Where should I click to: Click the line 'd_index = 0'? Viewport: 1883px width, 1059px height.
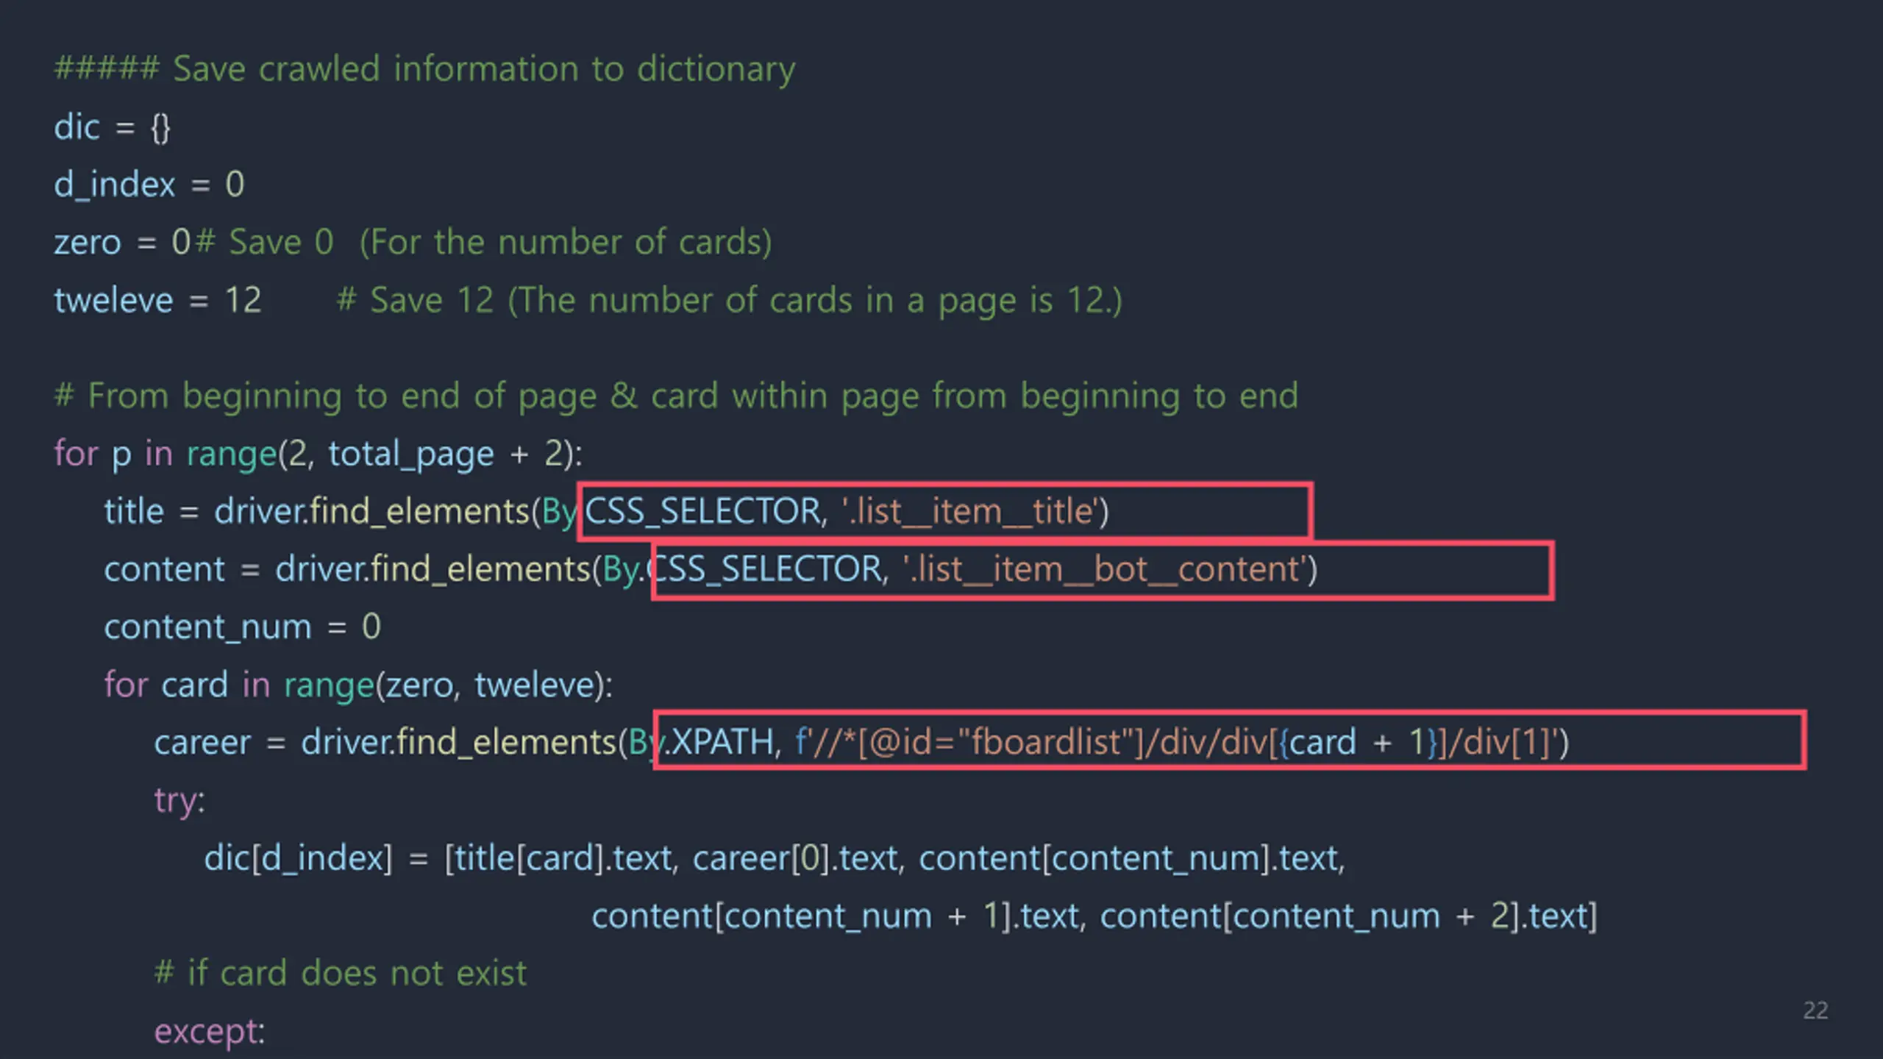(x=149, y=185)
